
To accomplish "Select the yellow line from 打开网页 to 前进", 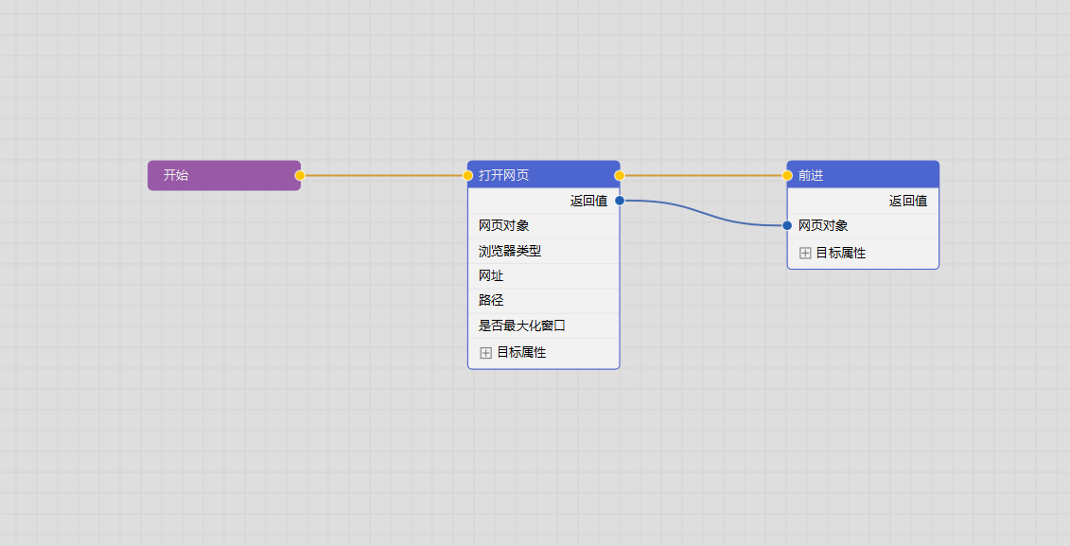I will click(x=704, y=175).
